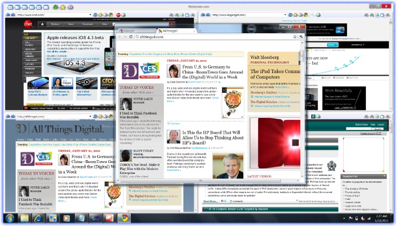Go back in the engadget pane
This screenshot has height=226, width=397.
point(203,15)
